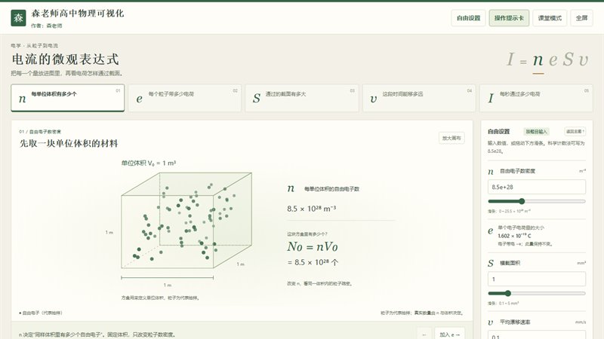Switch to 课堂模式

550,18
